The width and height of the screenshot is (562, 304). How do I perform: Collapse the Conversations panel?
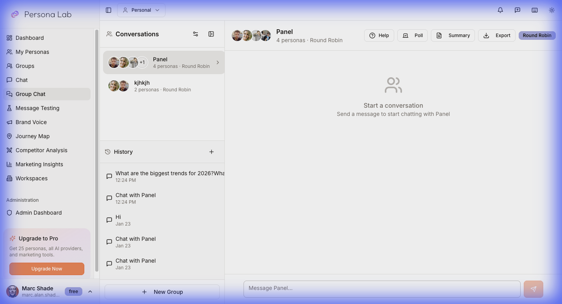(211, 34)
